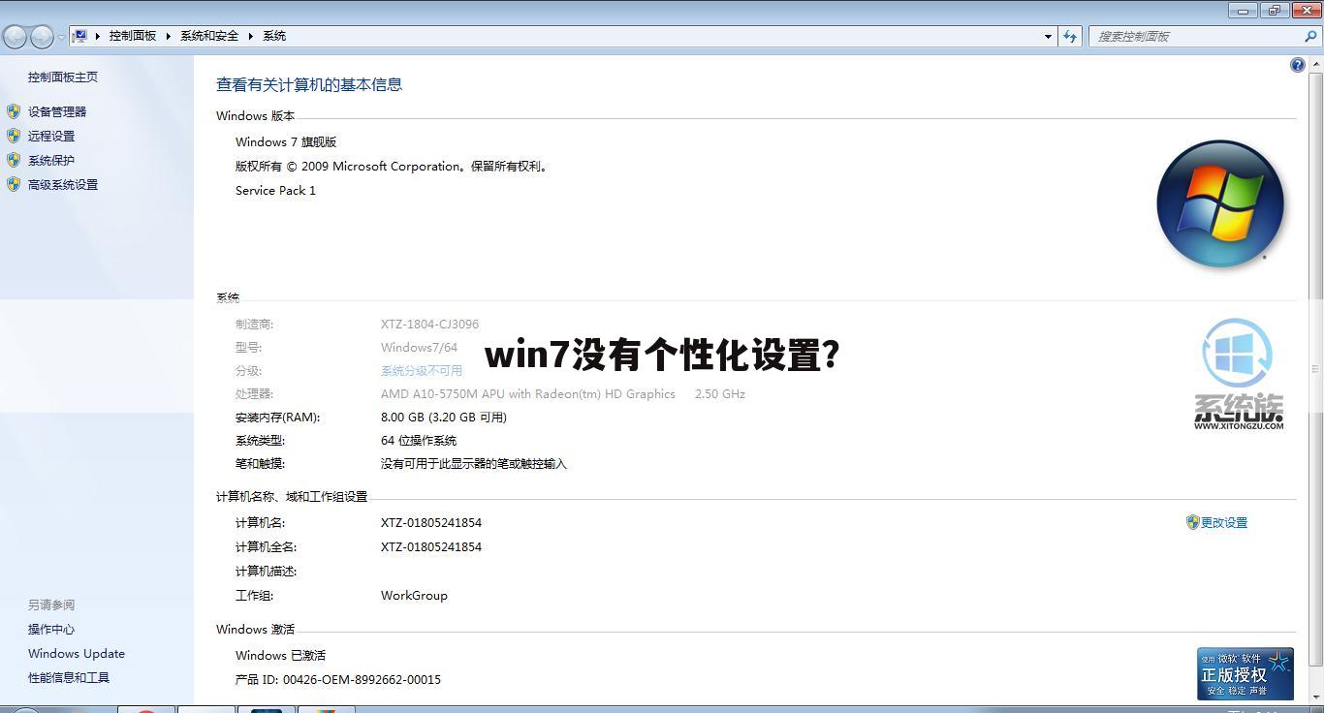Go to 控制面板主页 link

(63, 77)
